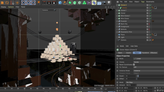The image size is (164, 92).
Task: Open the viewport Panel menu
Action: click(23, 7)
